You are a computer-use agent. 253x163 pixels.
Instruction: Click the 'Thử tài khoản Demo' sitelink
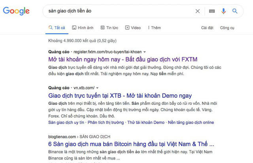pos(146,123)
